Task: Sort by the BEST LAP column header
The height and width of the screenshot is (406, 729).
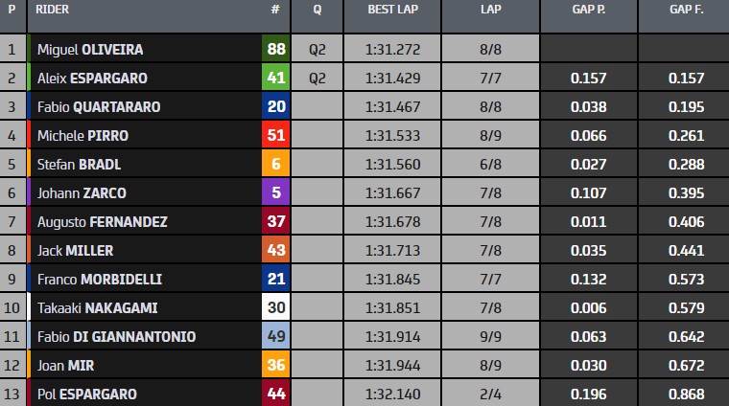Action: (x=393, y=10)
